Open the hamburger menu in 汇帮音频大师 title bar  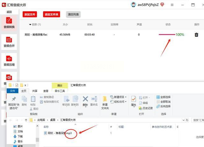point(172,5)
